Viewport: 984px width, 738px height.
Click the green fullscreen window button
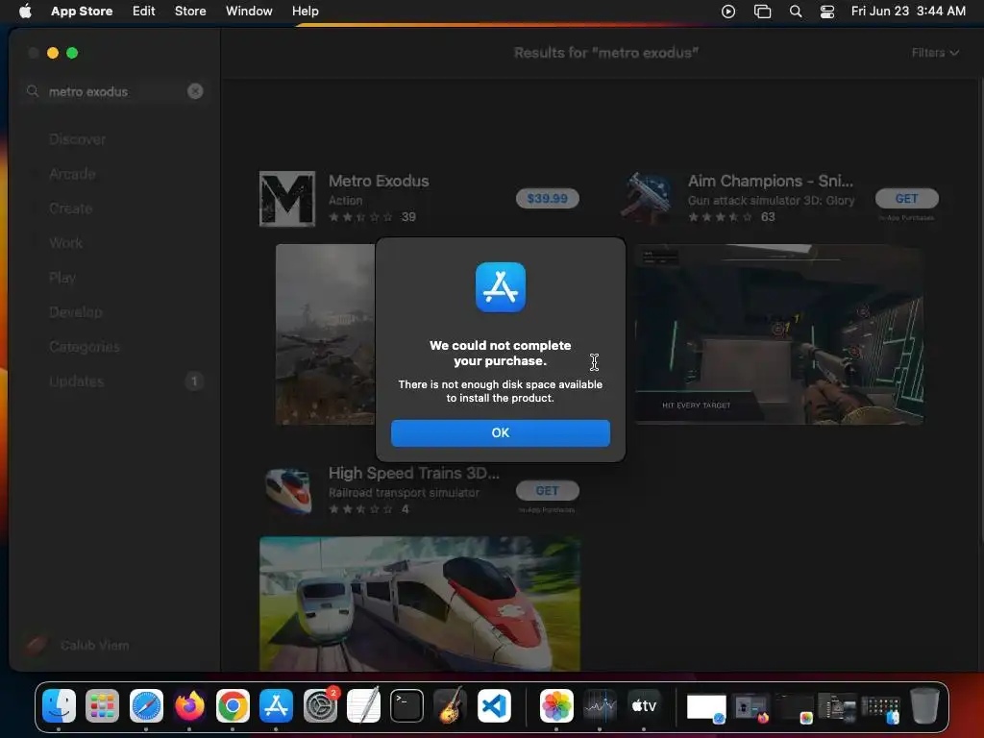coord(72,53)
